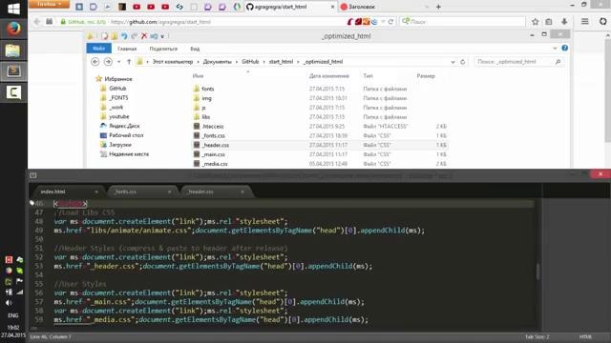Image resolution: width=611 pixels, height=343 pixels.
Task: Expand the Explorer address bar history dropdown
Action: [453, 62]
